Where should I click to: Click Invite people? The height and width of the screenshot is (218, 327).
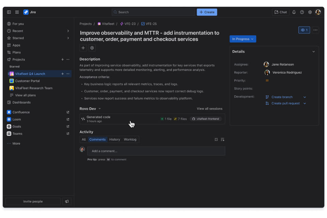33,202
